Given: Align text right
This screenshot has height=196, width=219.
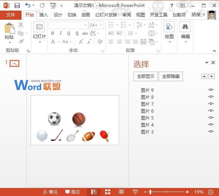Looking at the screenshot, I should pos(127,42).
